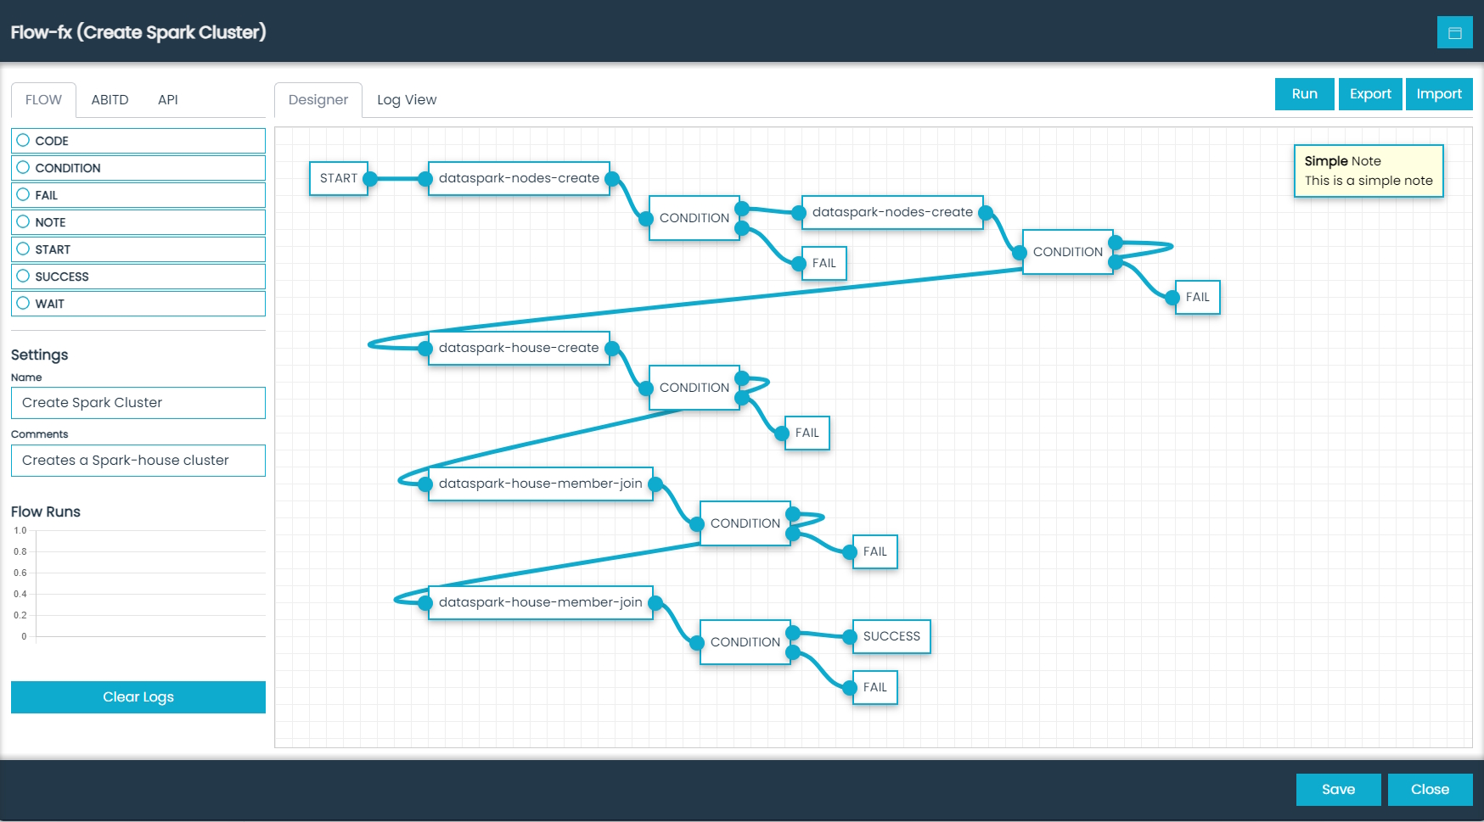This screenshot has height=822, width=1484.
Task: Clear the flow logs
Action: [x=138, y=696]
